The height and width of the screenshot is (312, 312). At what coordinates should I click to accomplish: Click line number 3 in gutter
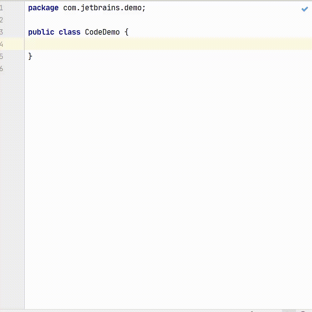point(1,32)
